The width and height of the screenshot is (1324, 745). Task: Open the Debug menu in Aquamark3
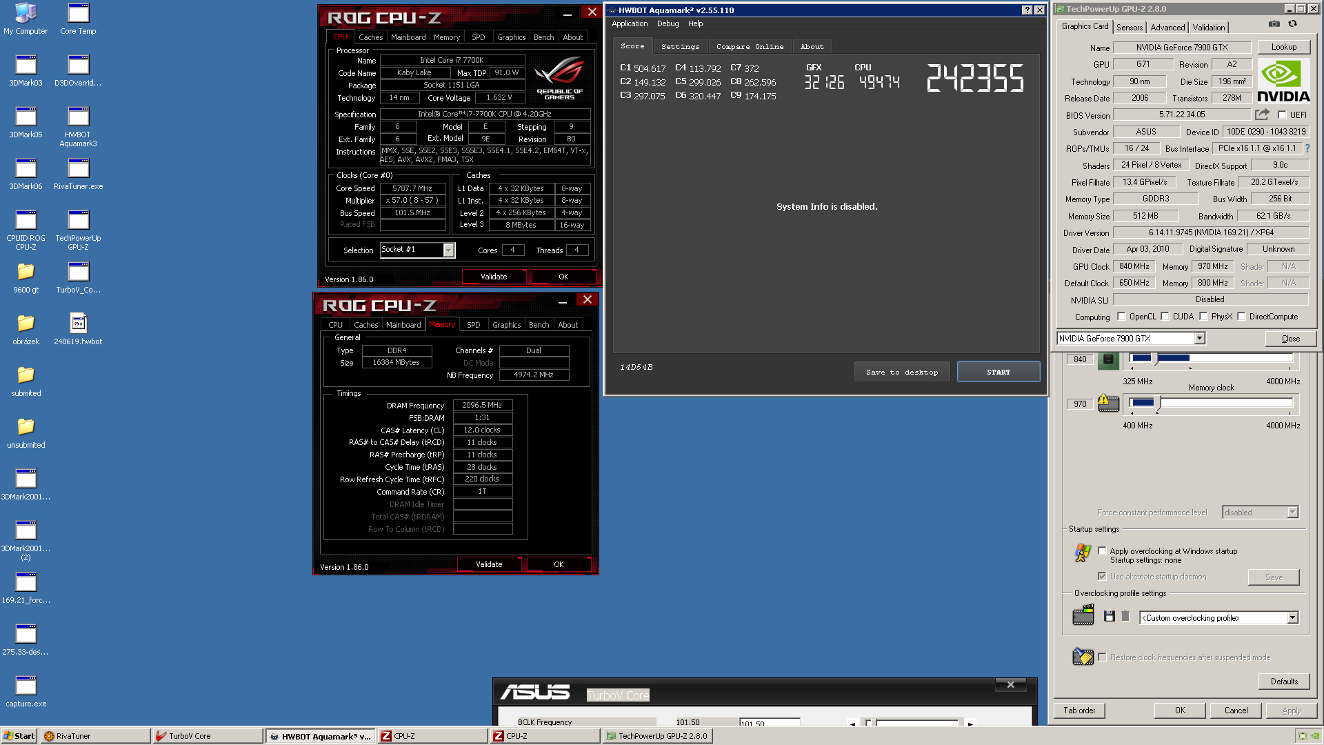pos(668,23)
